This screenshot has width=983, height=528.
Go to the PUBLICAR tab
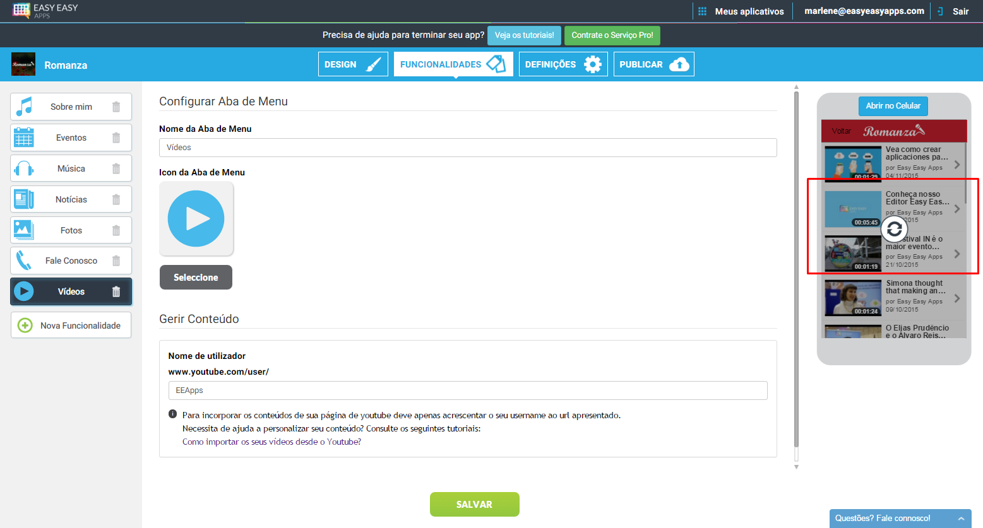click(x=653, y=64)
